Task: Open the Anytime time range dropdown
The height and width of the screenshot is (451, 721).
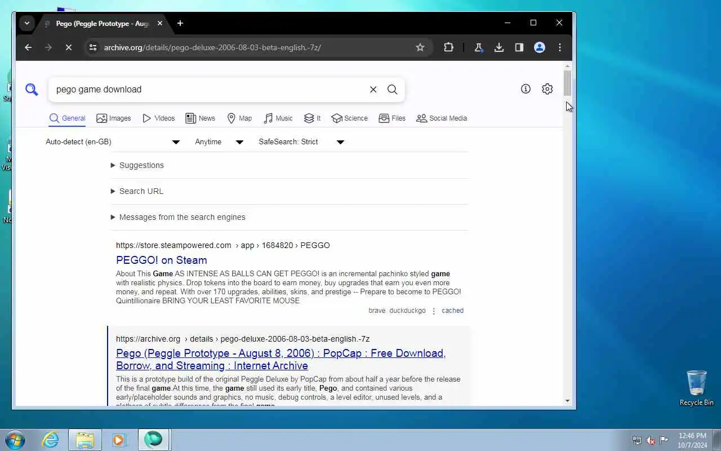Action: [219, 142]
